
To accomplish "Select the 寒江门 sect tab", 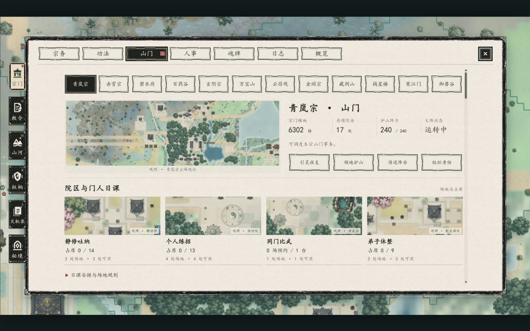I will coord(413,84).
